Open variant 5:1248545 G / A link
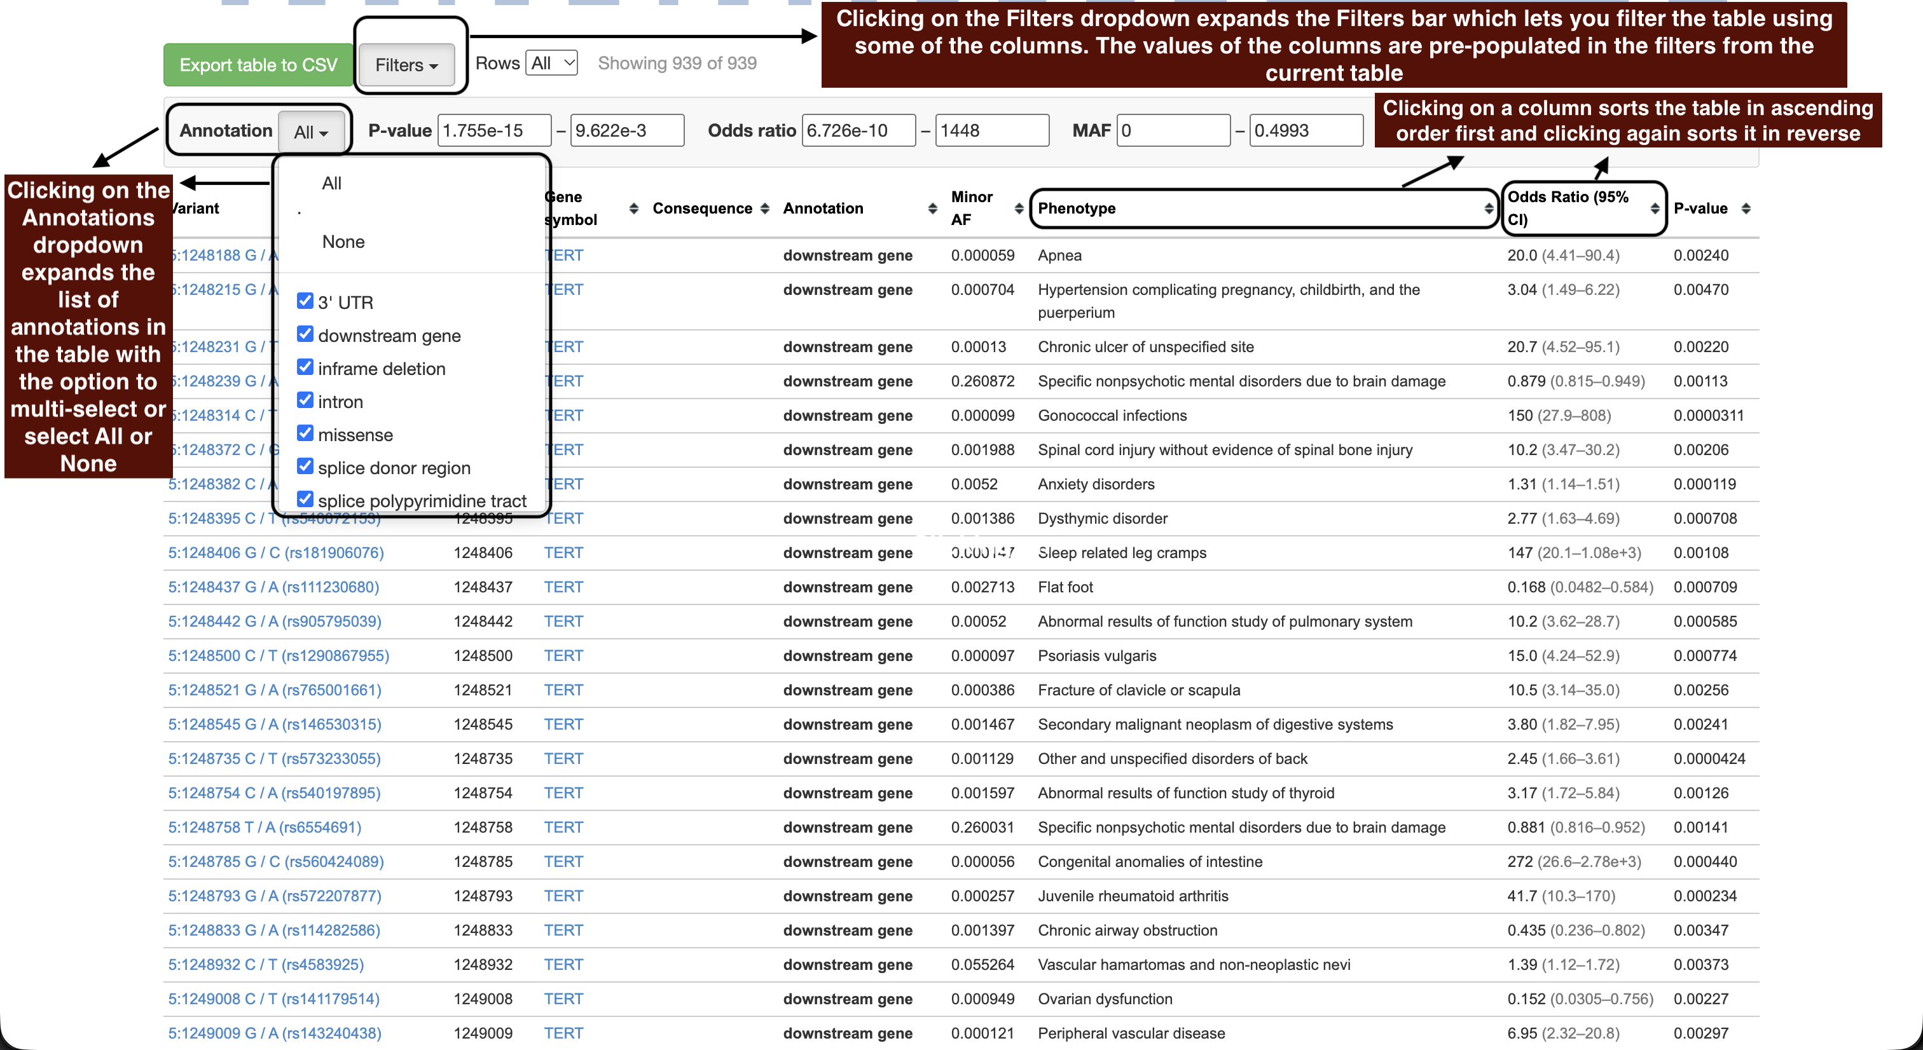 pos(275,725)
